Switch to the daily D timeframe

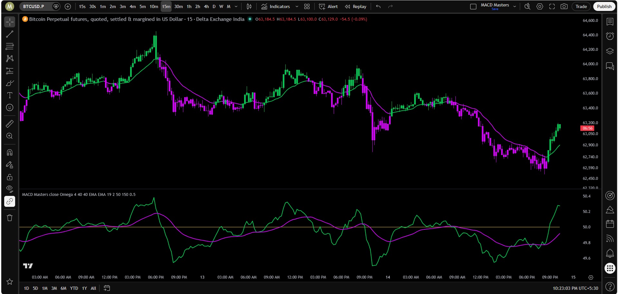pyautogui.click(x=214, y=6)
